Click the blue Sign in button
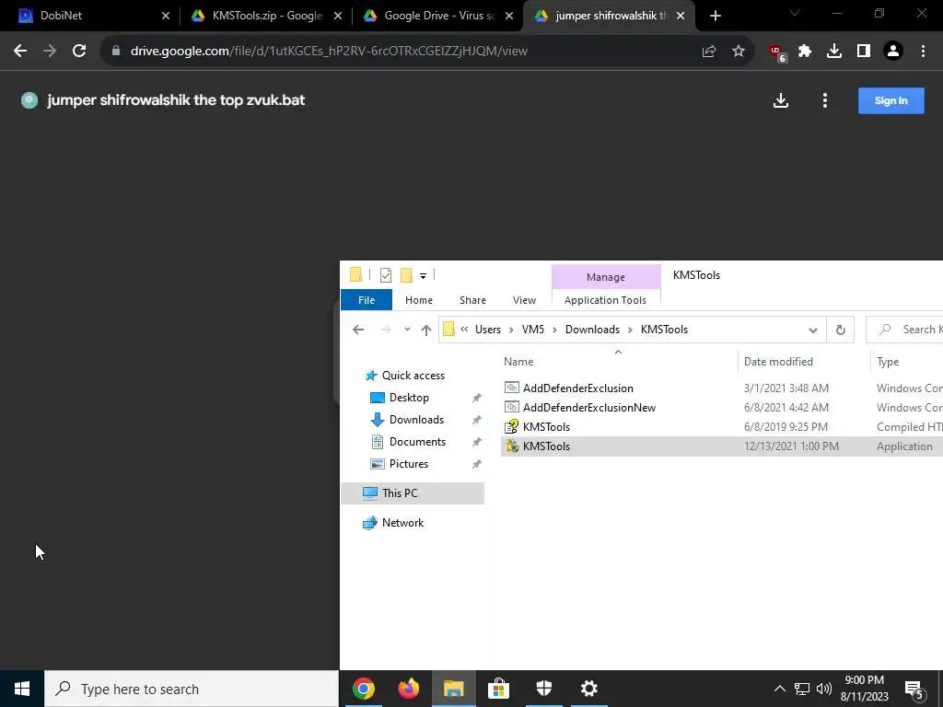This screenshot has width=943, height=707. click(x=891, y=100)
